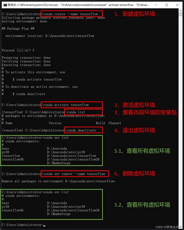184x230 pixels.
Task: Click the blinking cursor at final prompt
Action: [x=44, y=226]
